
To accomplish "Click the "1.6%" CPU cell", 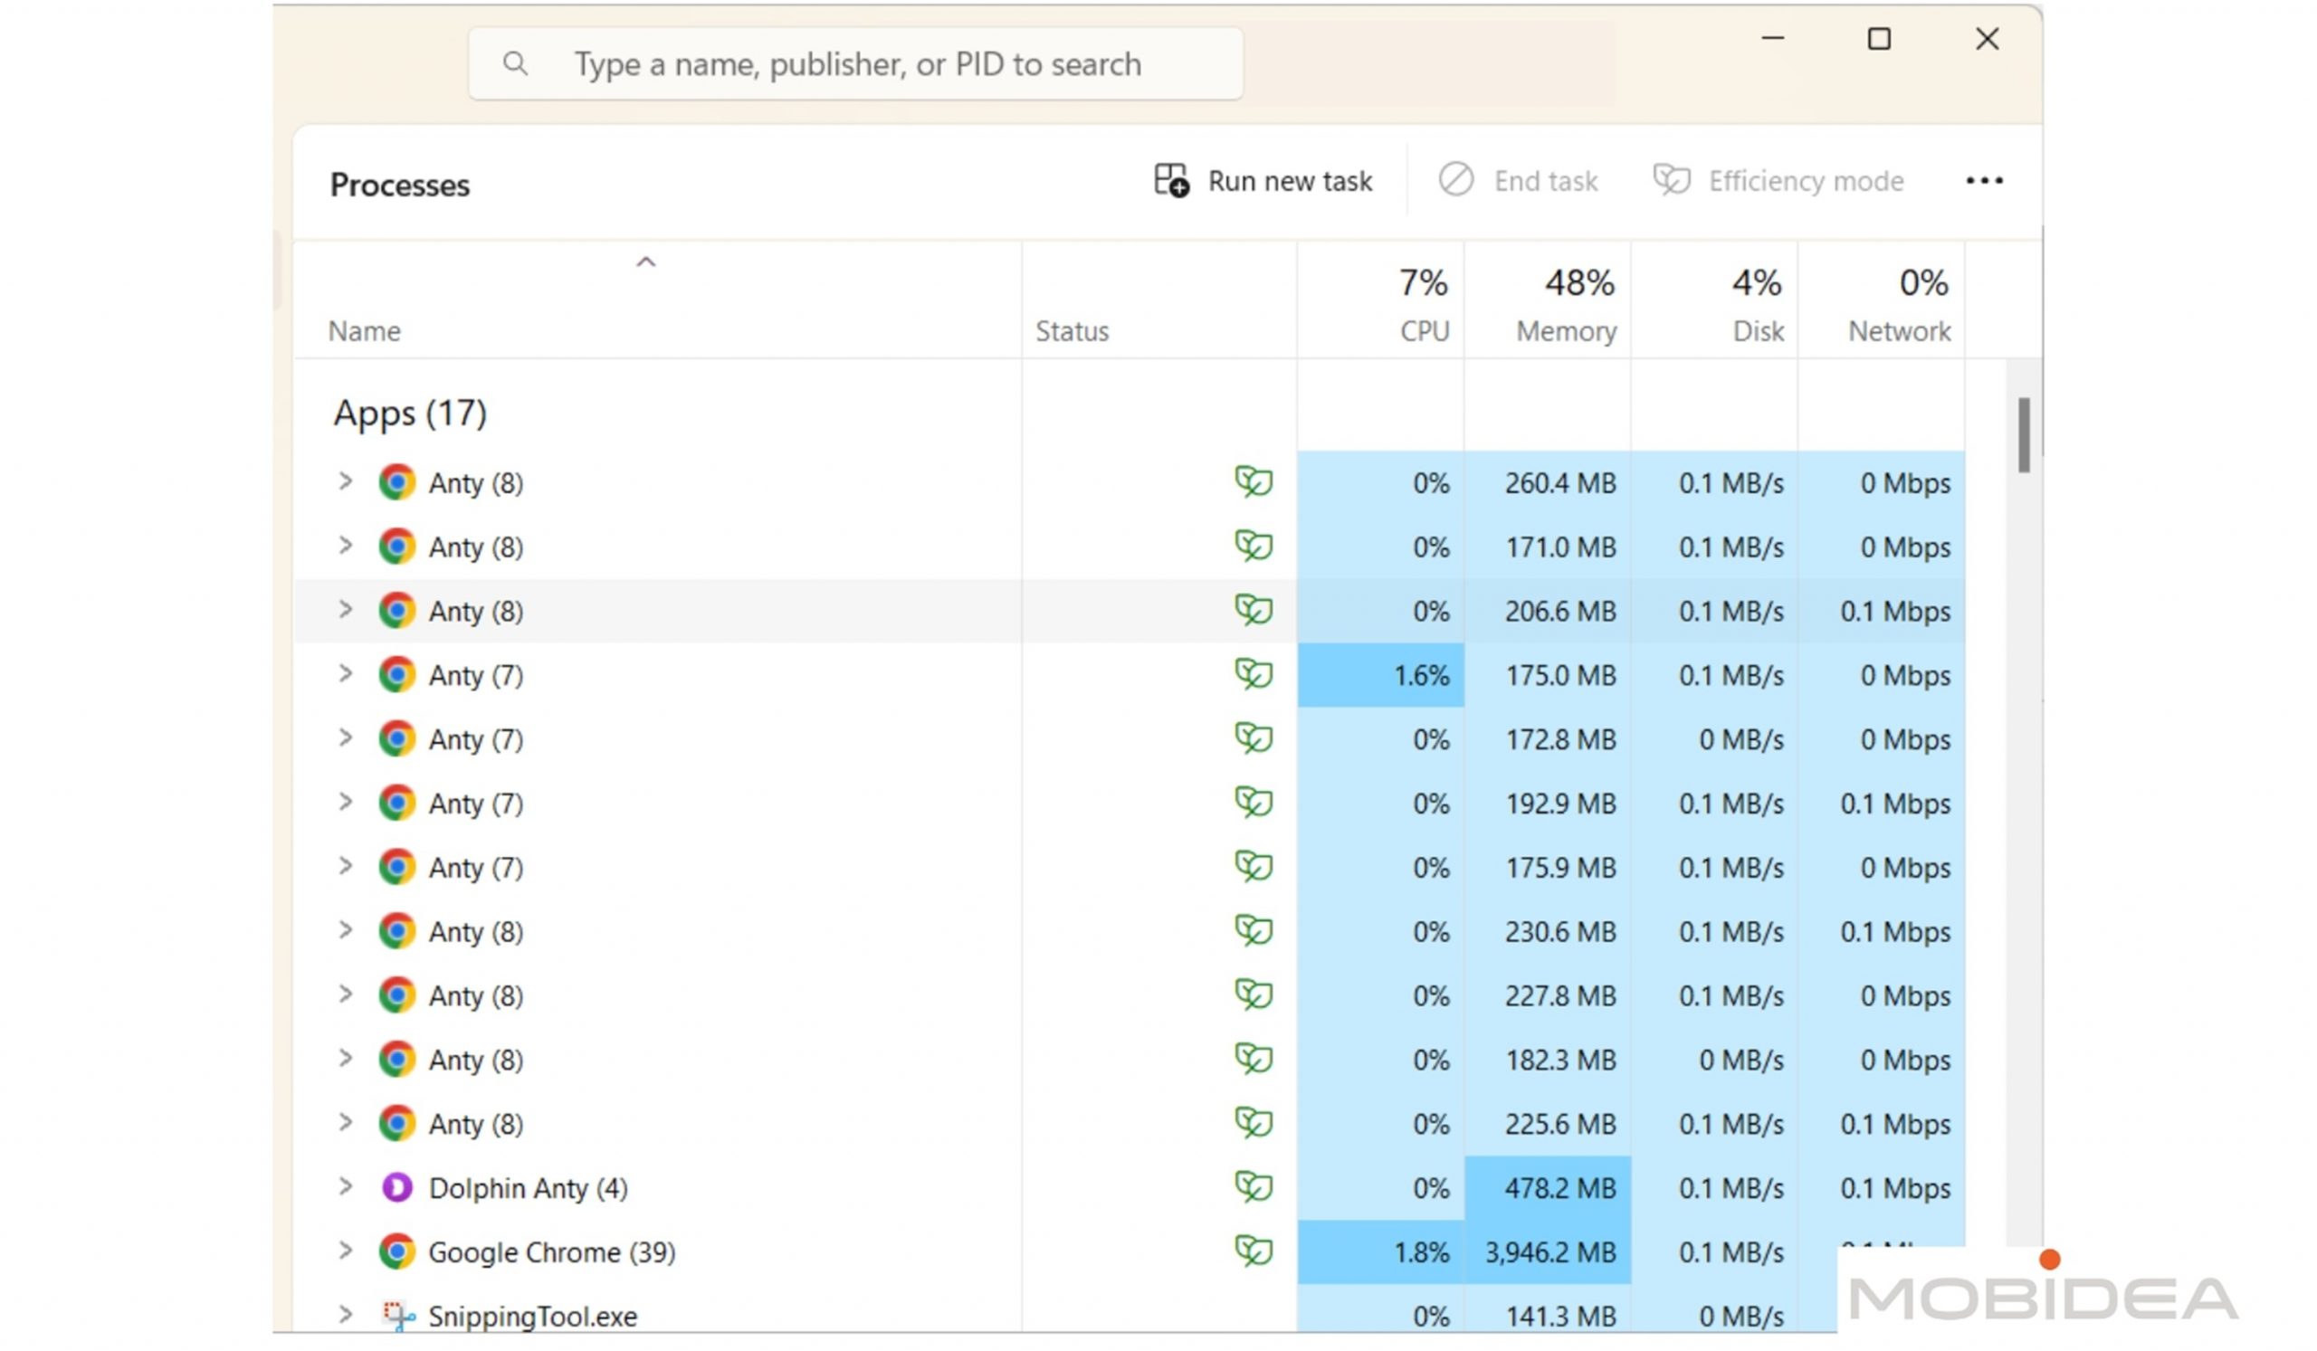I will pyautogui.click(x=1381, y=675).
